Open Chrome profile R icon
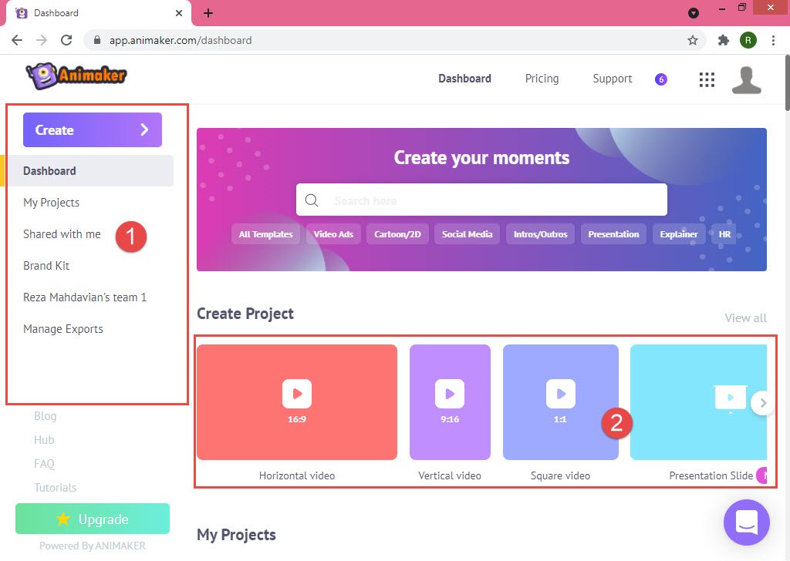The image size is (790, 561). [748, 40]
